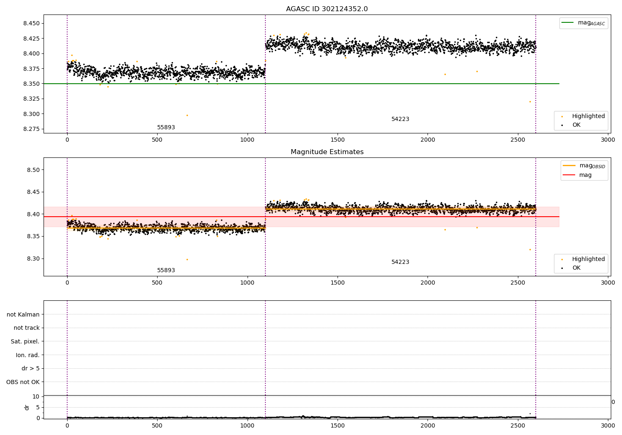Screen dimensions: 622x435
Task: Click the 8.45 y-tick label
Action: 33,192
